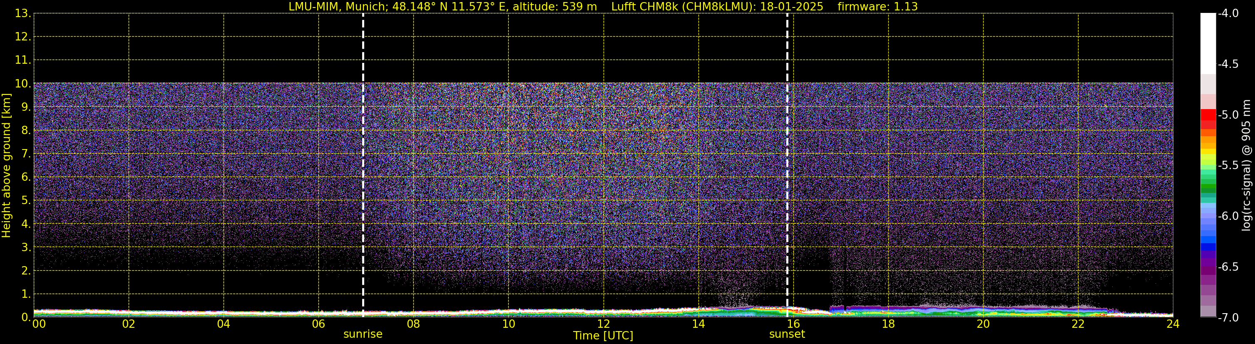
Task: Click the "sunset" text label
Action: (x=787, y=334)
